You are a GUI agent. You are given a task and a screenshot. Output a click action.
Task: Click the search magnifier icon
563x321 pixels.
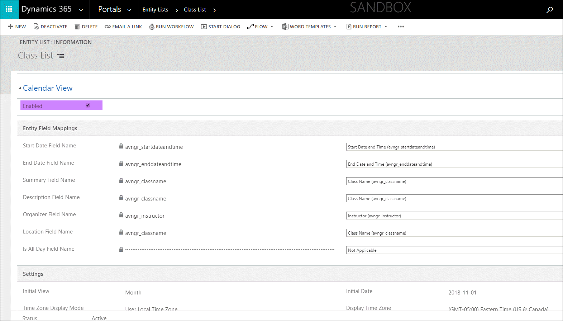click(x=549, y=10)
